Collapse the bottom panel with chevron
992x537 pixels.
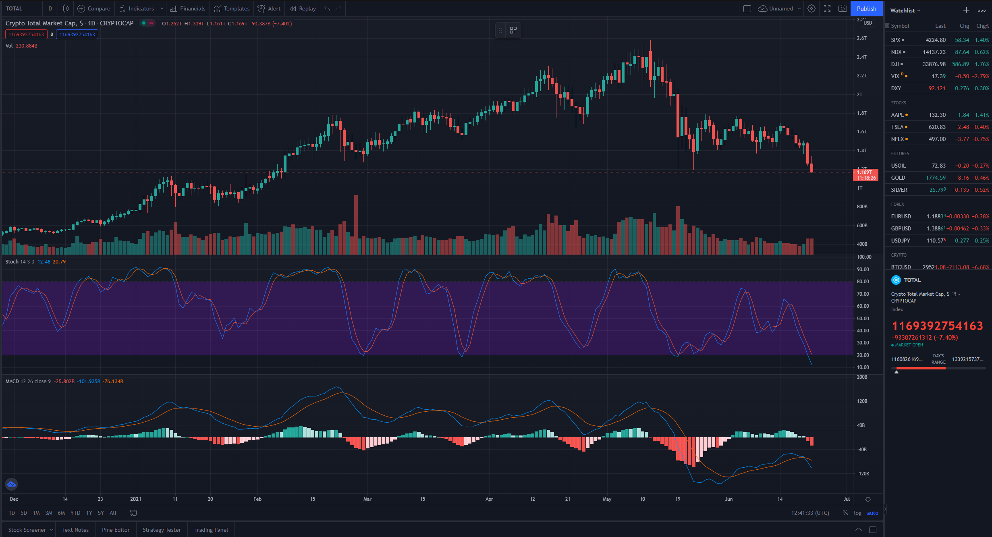click(x=859, y=530)
